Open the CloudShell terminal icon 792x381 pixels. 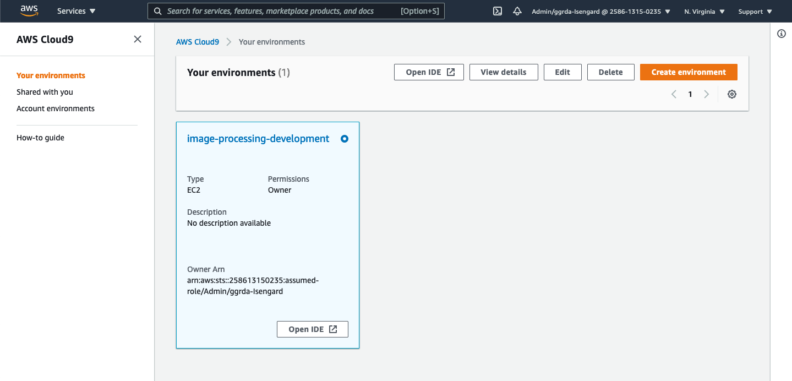coord(498,11)
